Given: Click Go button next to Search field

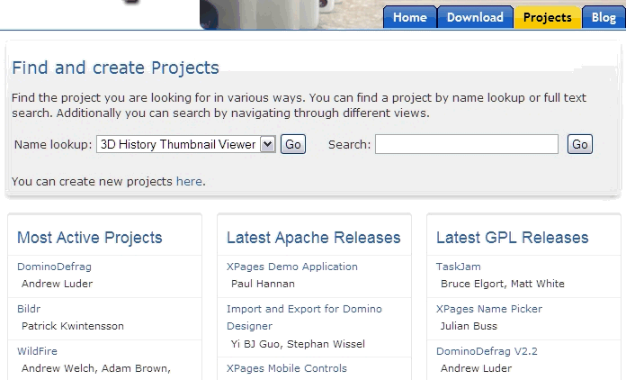Looking at the screenshot, I should point(580,144).
